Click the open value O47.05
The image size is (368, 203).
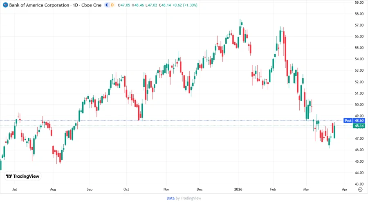point(123,5)
